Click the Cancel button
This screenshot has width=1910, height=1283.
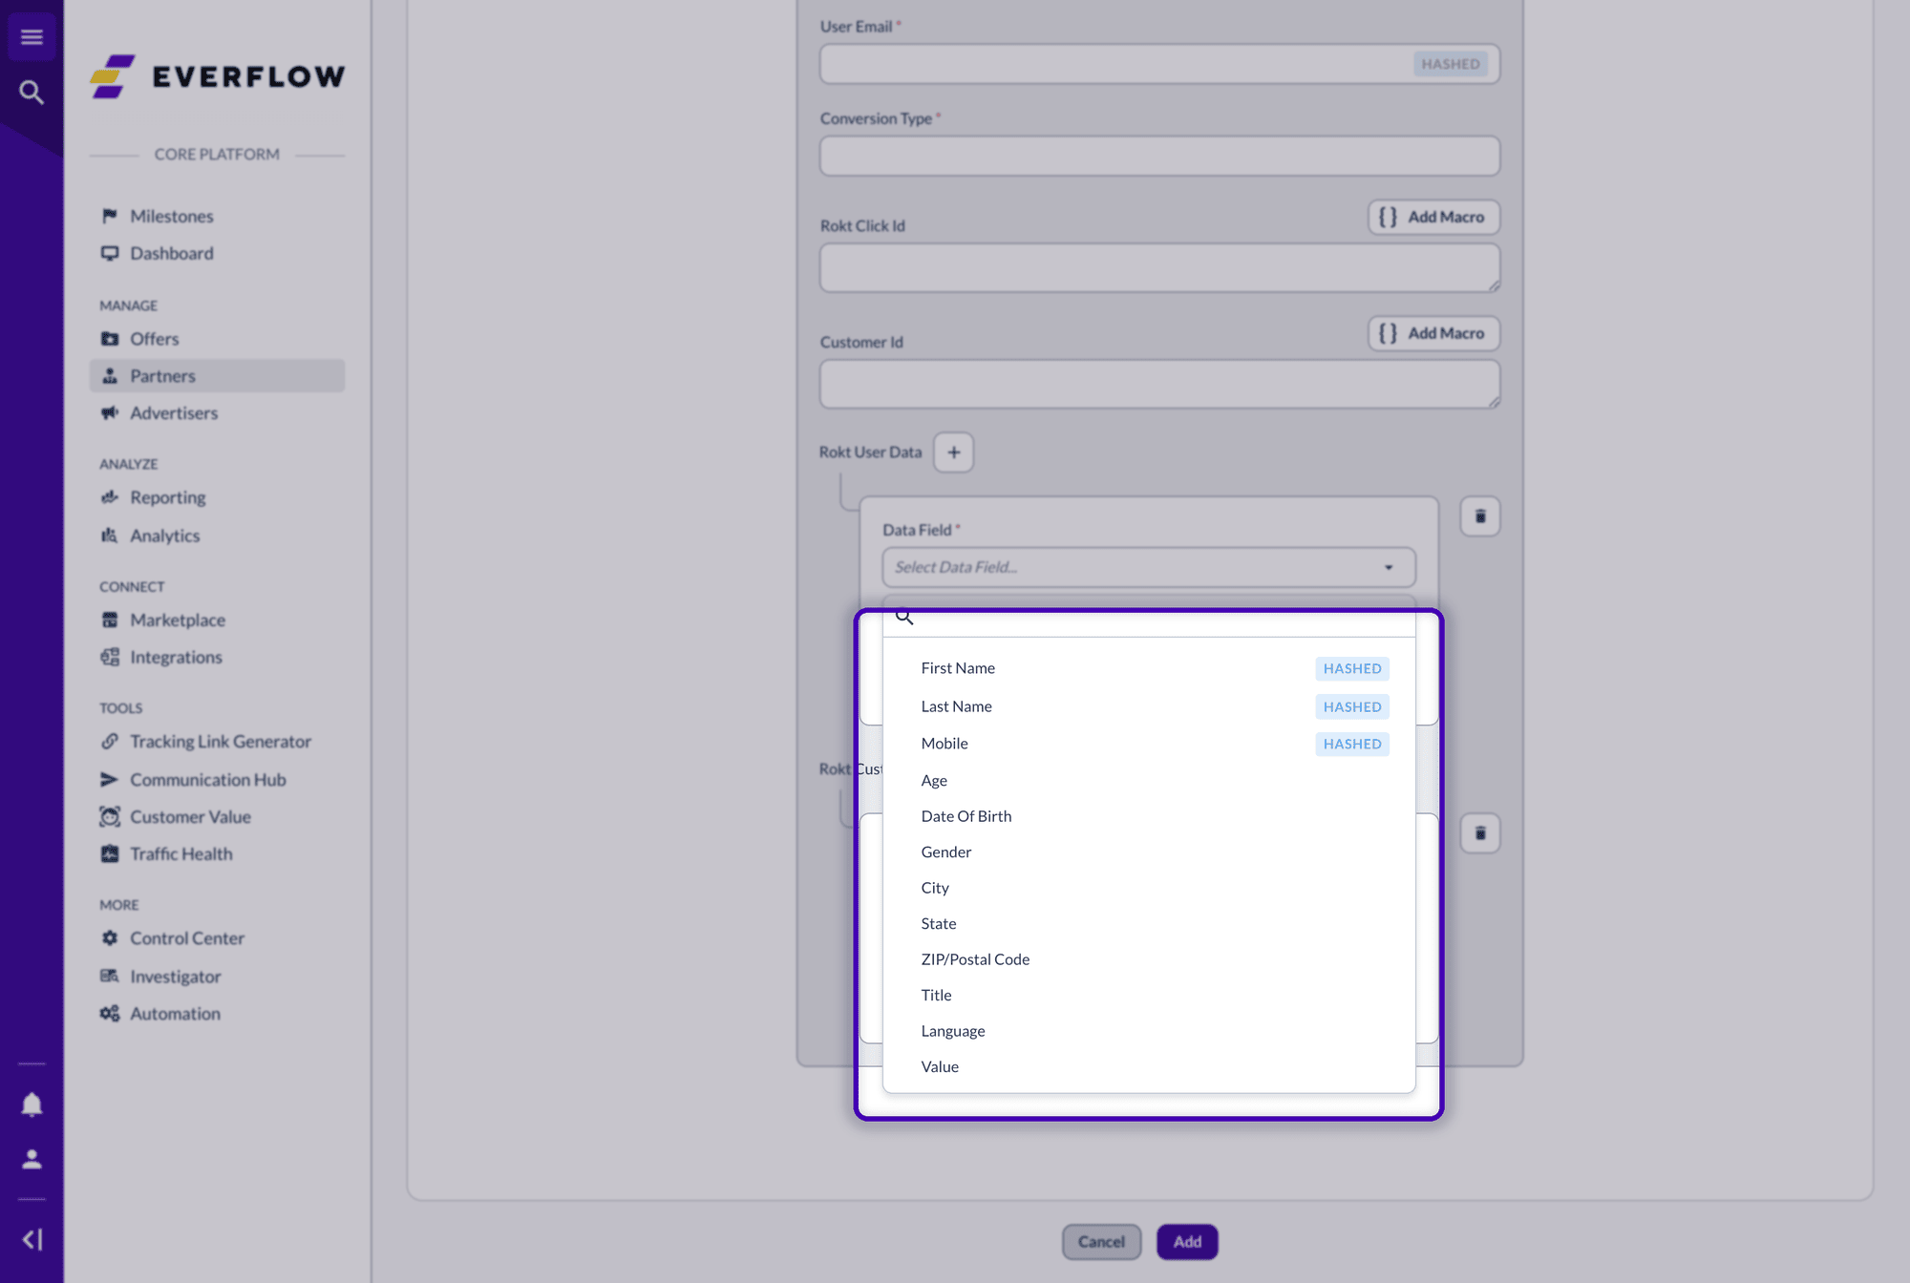(x=1101, y=1242)
